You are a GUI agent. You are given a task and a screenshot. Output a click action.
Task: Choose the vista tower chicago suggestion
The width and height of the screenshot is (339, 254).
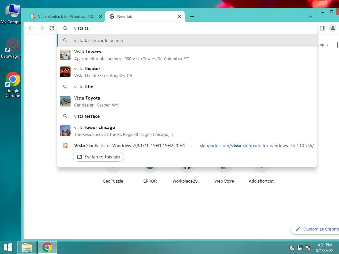(187, 131)
